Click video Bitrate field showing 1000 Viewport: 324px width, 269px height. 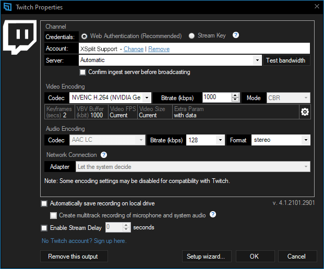tap(217, 97)
